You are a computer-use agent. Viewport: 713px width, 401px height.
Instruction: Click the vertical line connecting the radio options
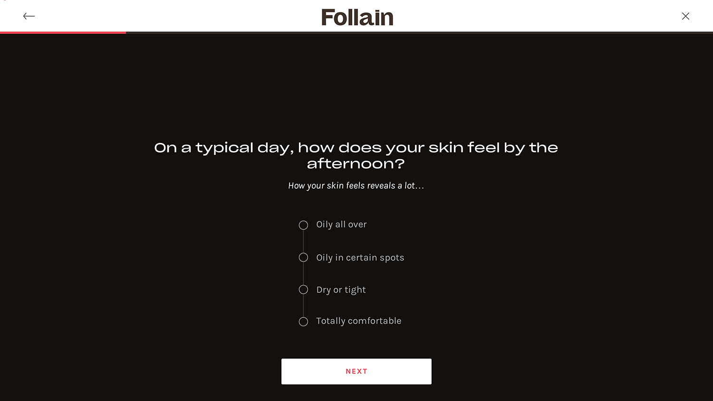[303, 274]
